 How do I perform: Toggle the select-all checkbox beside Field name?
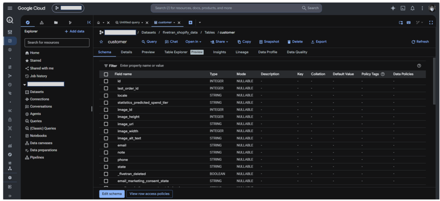pos(106,74)
